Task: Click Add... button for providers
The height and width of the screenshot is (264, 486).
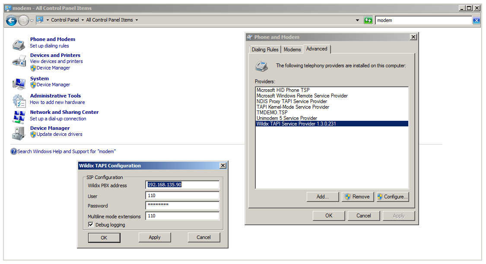Action: pyautogui.click(x=323, y=197)
